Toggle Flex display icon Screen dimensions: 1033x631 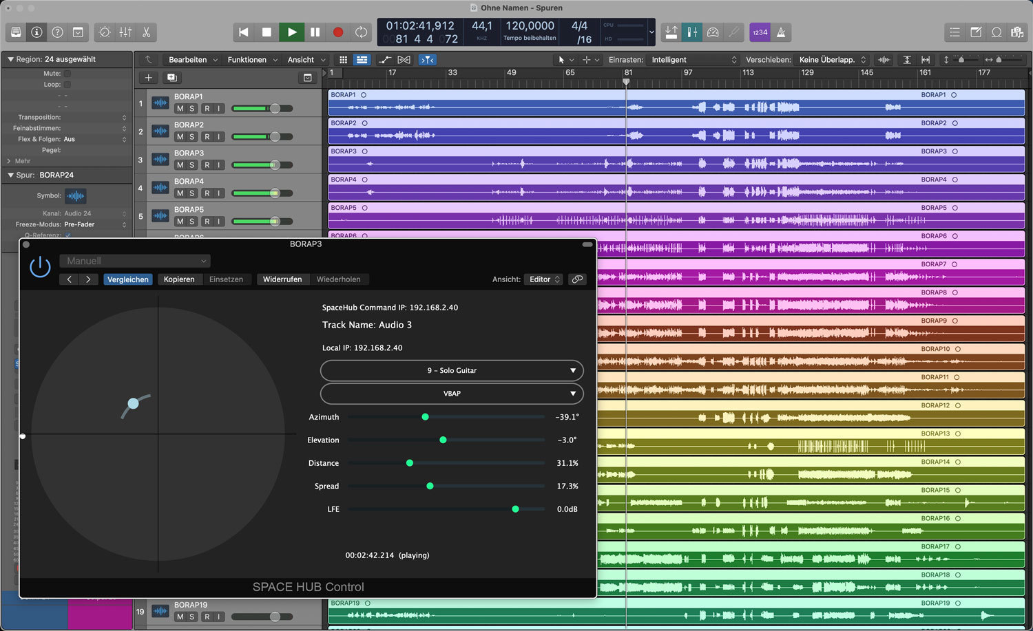(x=404, y=60)
